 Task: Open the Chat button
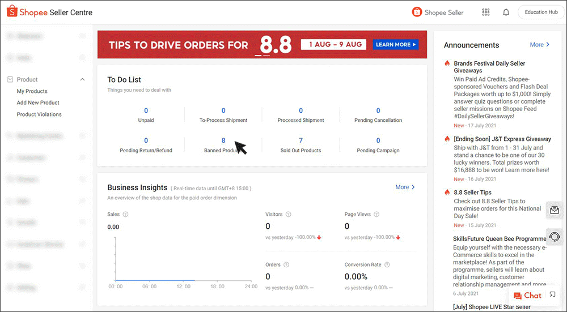click(527, 295)
